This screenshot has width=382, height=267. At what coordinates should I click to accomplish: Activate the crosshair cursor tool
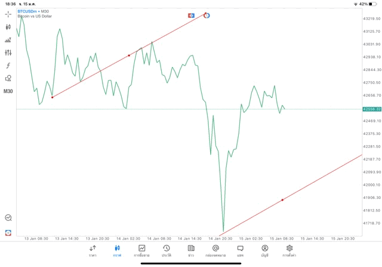pyautogui.click(x=8, y=14)
